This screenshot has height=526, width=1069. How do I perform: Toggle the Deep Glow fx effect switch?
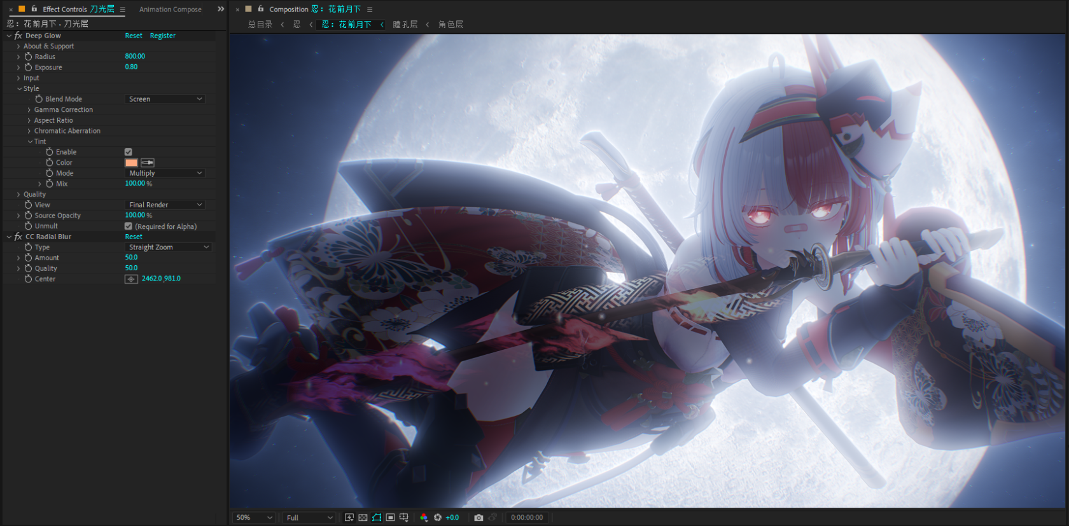click(18, 36)
